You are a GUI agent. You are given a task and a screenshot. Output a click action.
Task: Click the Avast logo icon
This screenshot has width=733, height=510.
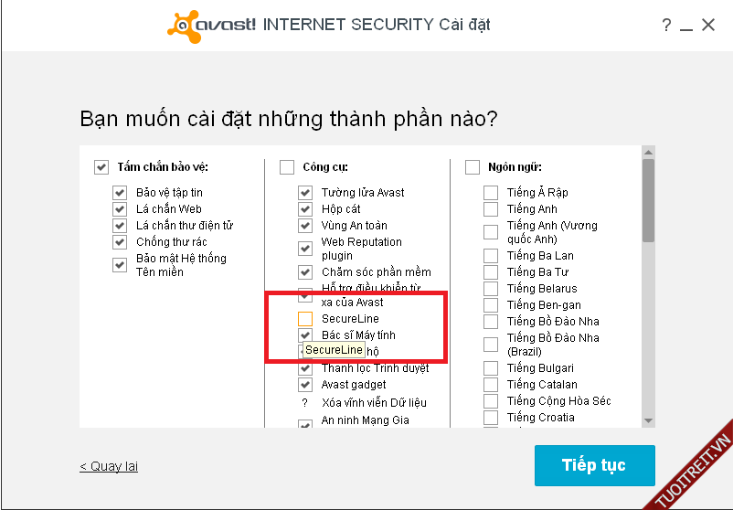[x=186, y=25]
